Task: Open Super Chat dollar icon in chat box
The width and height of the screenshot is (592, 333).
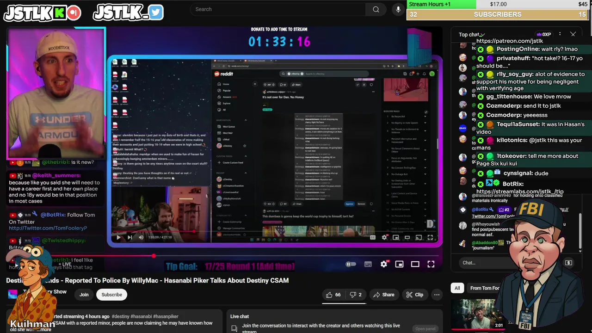Action: tap(568, 263)
